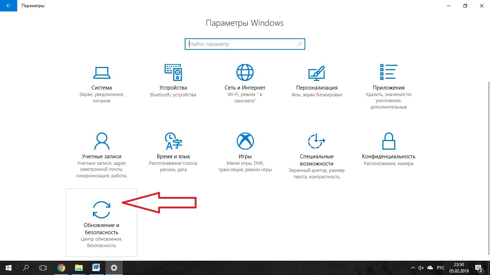Open the Приложения list icon
Viewport: 490px width, 275px height.
point(388,72)
